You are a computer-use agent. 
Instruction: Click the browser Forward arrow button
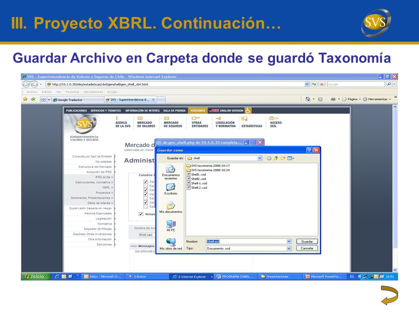pyautogui.click(x=34, y=84)
